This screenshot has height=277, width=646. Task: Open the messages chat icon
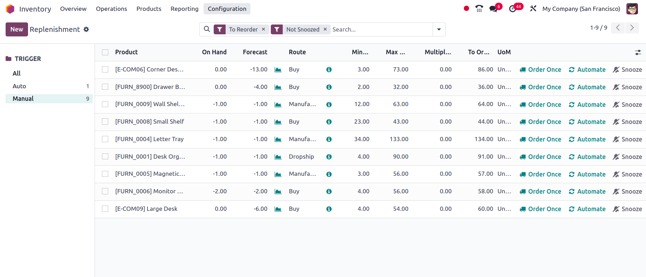493,9
